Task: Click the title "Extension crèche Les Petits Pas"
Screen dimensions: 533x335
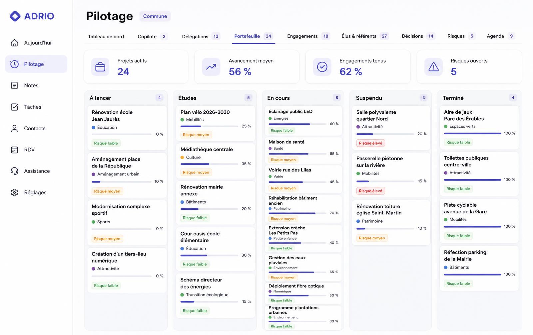Action: (287, 230)
